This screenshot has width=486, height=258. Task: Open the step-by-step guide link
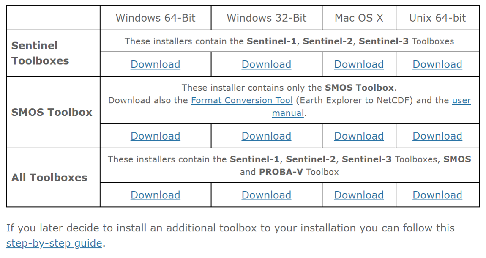click(x=54, y=243)
